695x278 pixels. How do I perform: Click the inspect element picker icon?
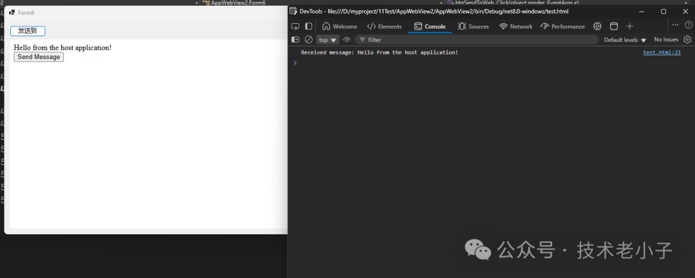pos(295,26)
